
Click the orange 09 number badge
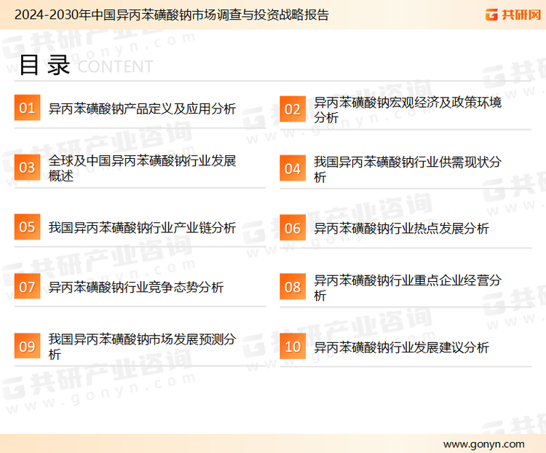coord(27,346)
